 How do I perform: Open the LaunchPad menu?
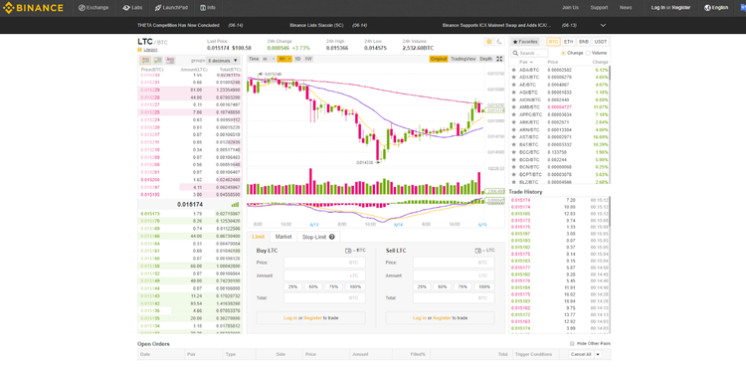click(171, 8)
